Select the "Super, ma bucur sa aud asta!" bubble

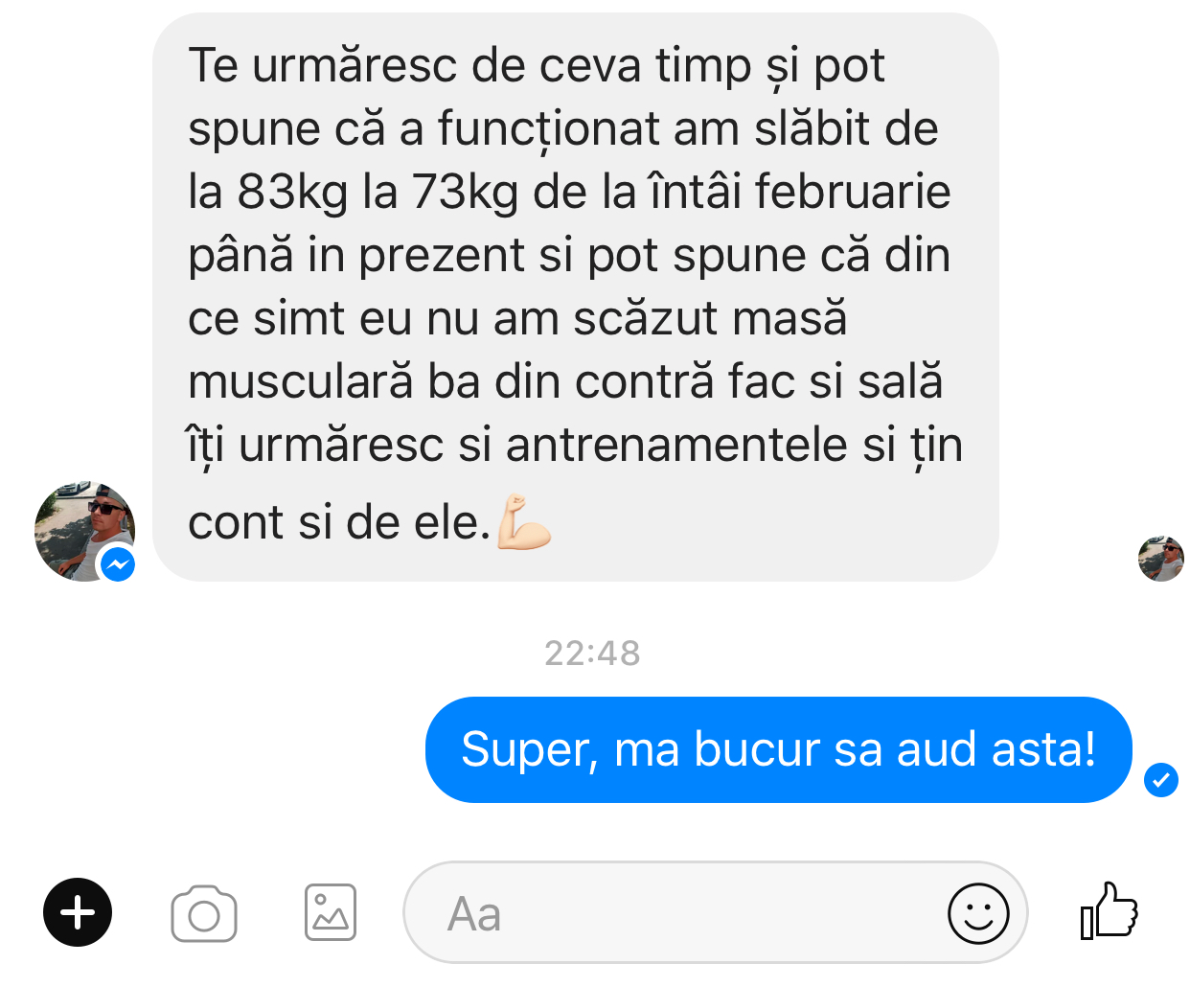click(x=779, y=749)
